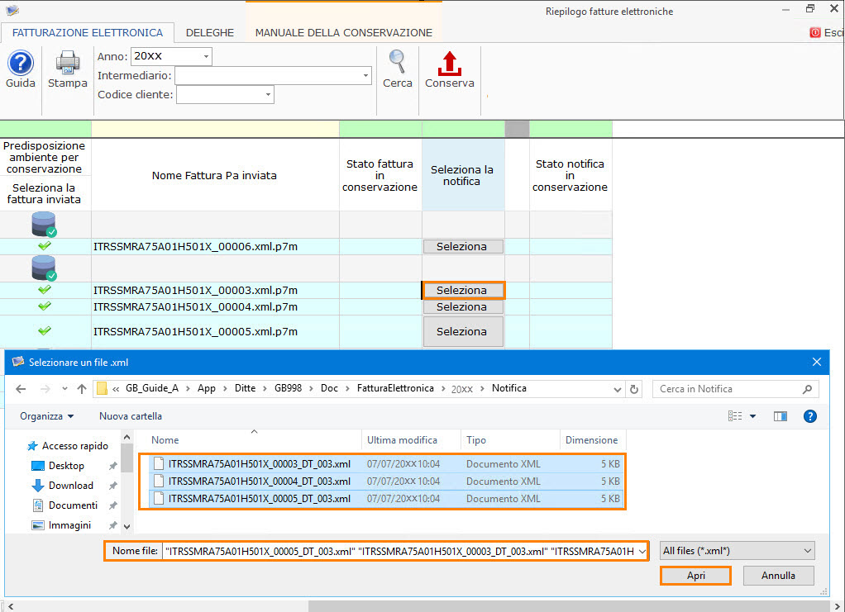Open the Intermediario dropdown list
The height and width of the screenshot is (612, 845).
[365, 76]
